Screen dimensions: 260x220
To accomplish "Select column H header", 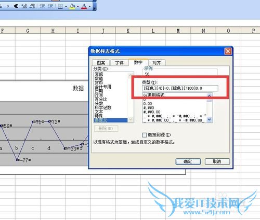I will tap(53, 31).
